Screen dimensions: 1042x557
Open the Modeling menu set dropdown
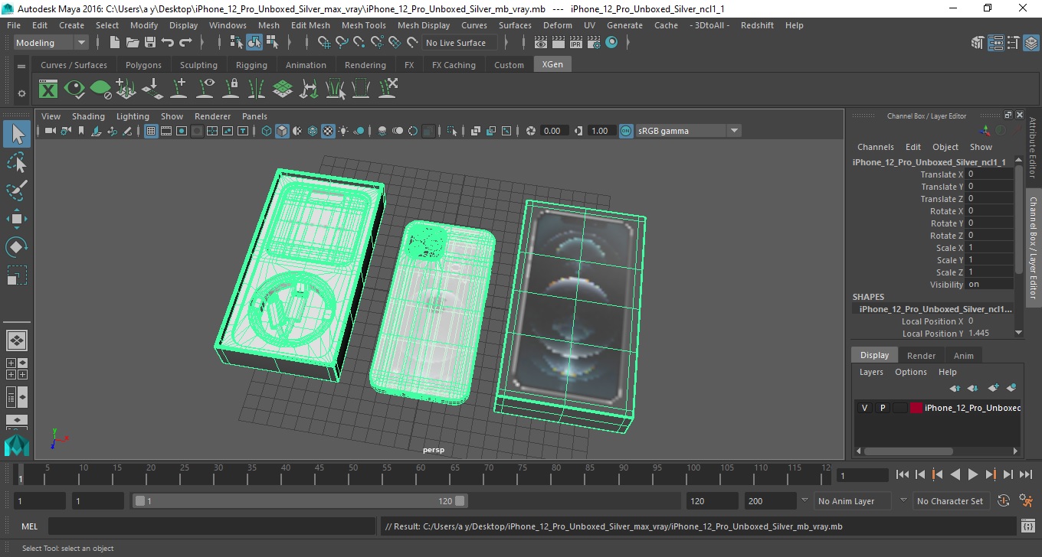pyautogui.click(x=51, y=43)
